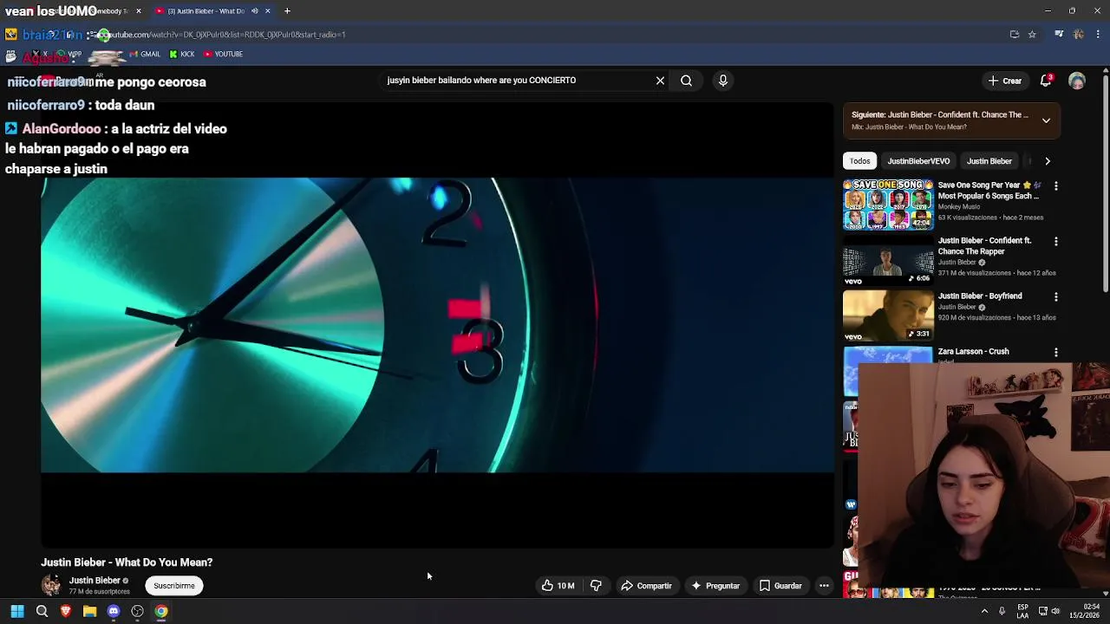The image size is (1110, 624).
Task: Show more filter chips with right arrow
Action: (x=1048, y=161)
